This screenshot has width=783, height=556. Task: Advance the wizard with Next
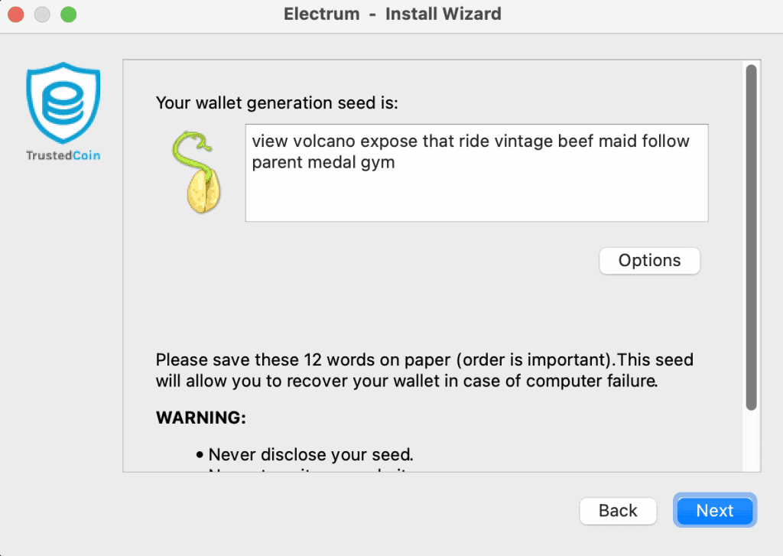pos(714,510)
